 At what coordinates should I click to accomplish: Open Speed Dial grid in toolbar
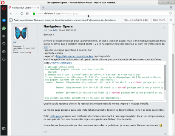[x=27, y=14]
